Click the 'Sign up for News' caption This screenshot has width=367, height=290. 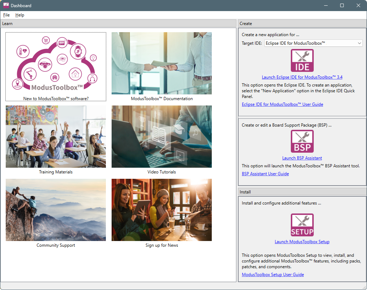(162, 245)
